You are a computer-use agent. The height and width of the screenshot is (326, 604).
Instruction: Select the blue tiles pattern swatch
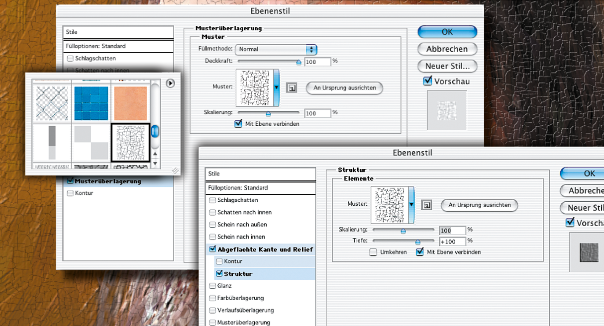point(92,103)
